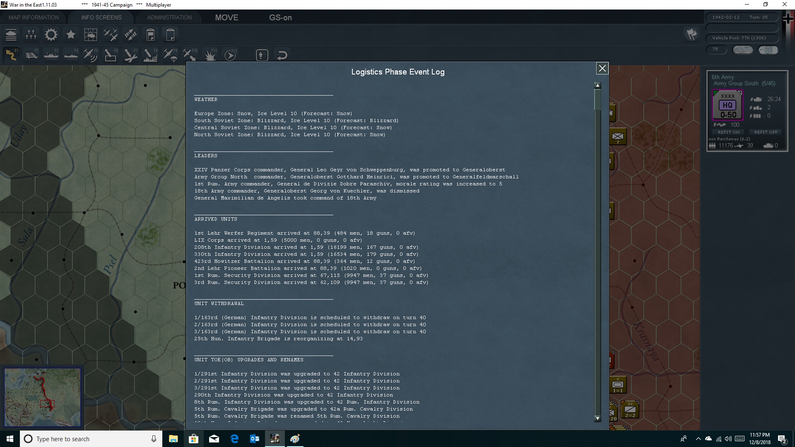Open the order of battle tank-list icon

point(11,35)
